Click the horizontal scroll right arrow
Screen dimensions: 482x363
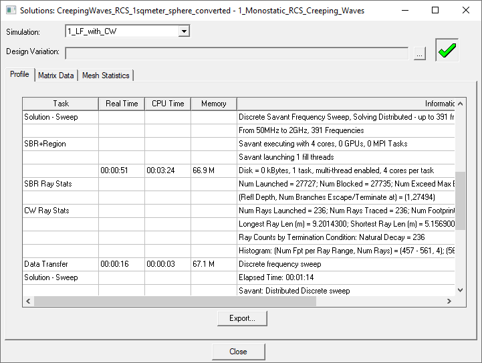pyautogui.click(x=449, y=301)
